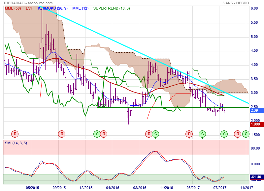
Task: Click the 11/2016 date axis label
Action: [x=166, y=187]
